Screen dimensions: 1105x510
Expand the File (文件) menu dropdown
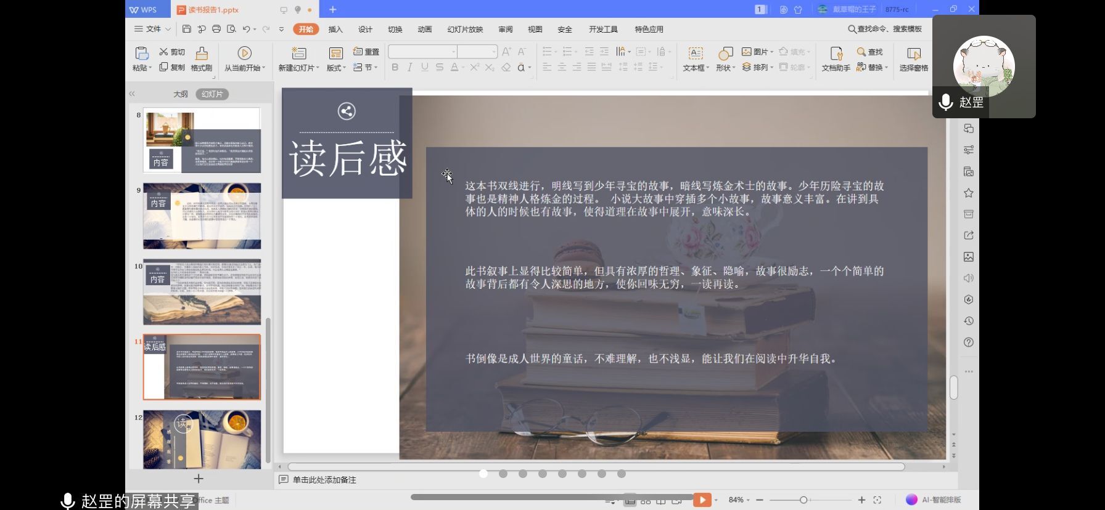[167, 29]
